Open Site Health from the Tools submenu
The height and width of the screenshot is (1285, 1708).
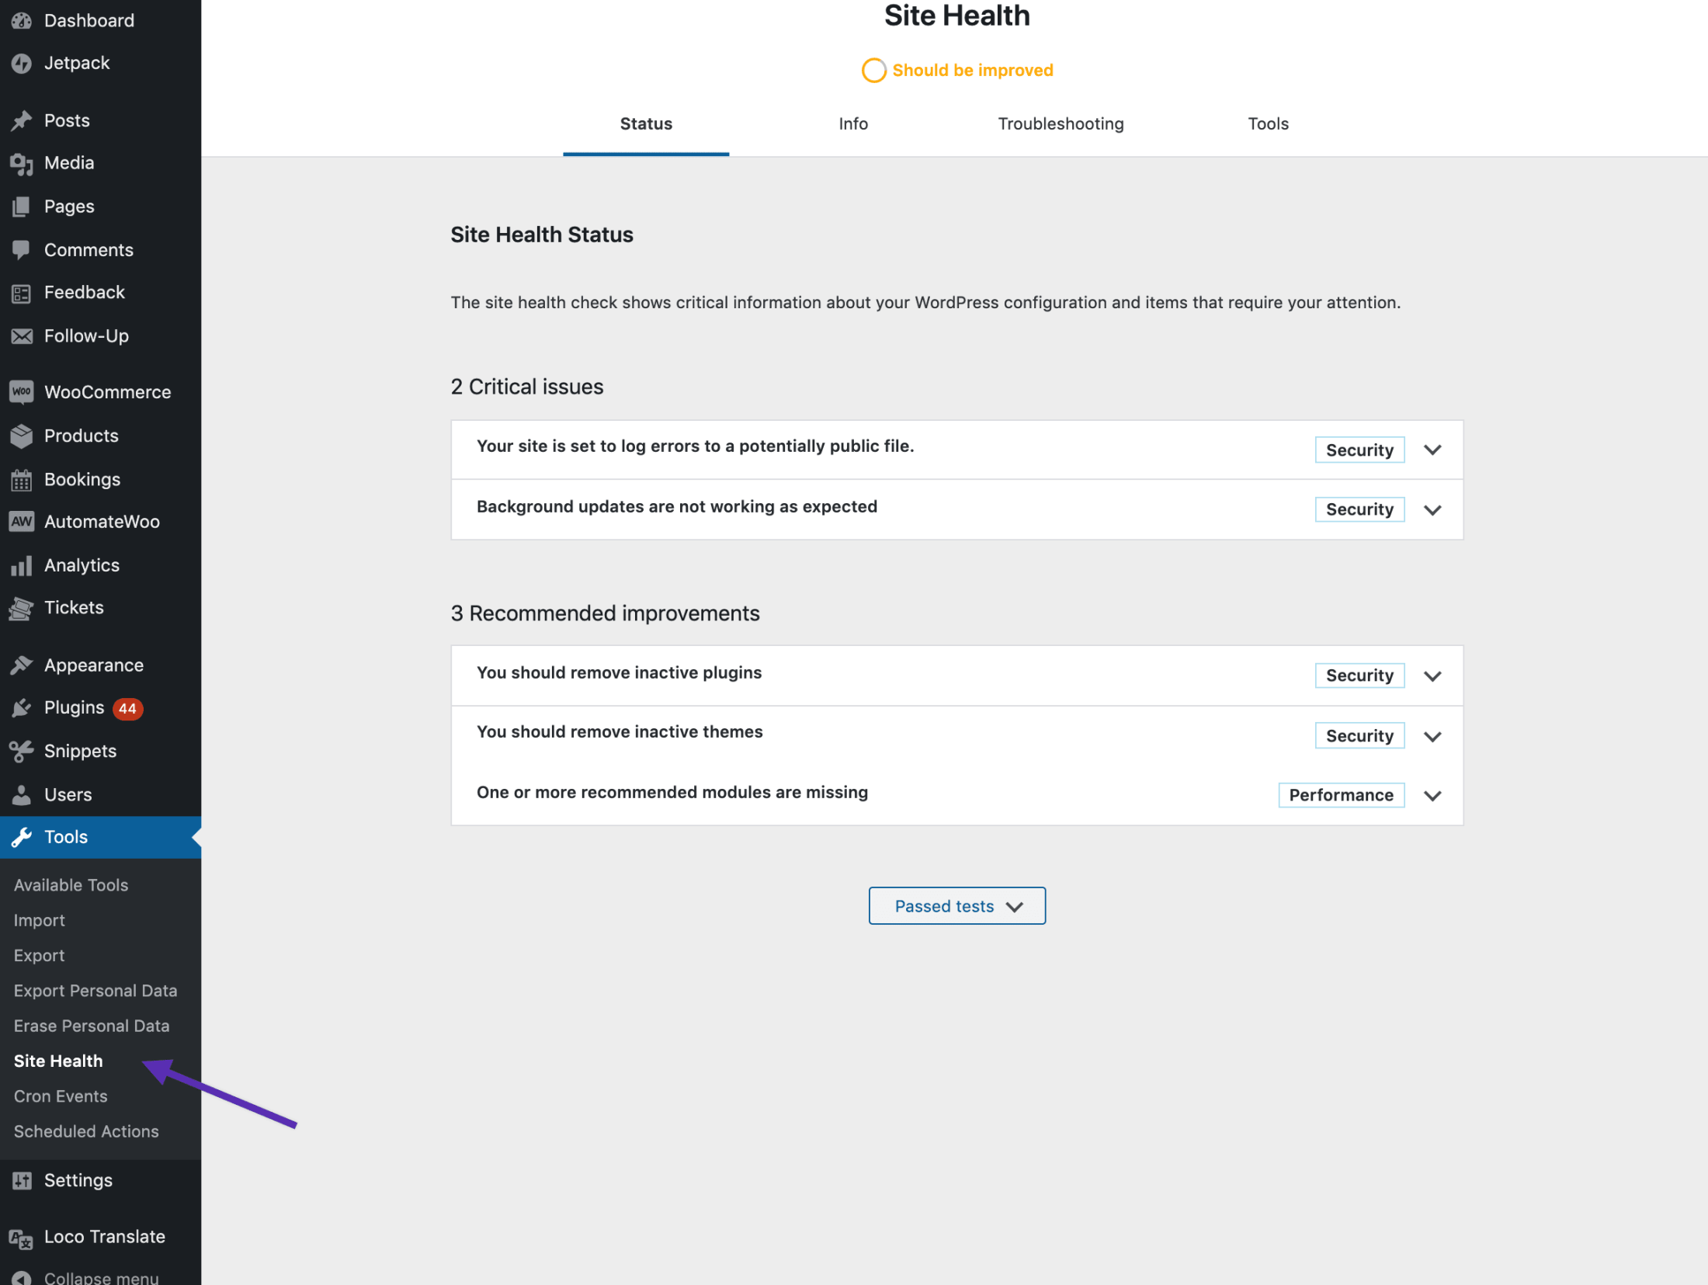coord(57,1061)
